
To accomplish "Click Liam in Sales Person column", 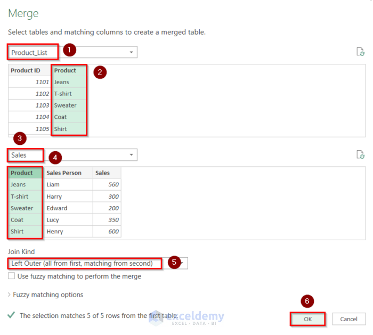I will 68,184.
